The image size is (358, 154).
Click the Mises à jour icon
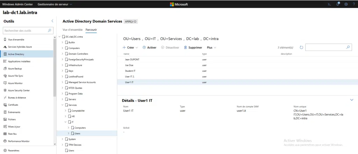pos(5,127)
